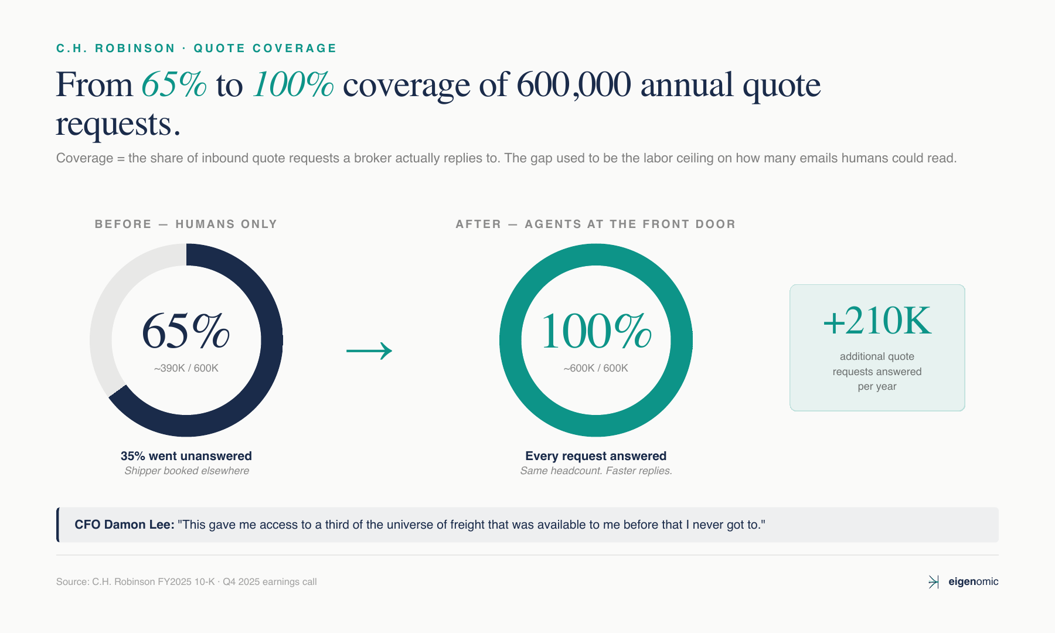
Task: Click the eigenomic brand name text
Action: click(x=973, y=581)
